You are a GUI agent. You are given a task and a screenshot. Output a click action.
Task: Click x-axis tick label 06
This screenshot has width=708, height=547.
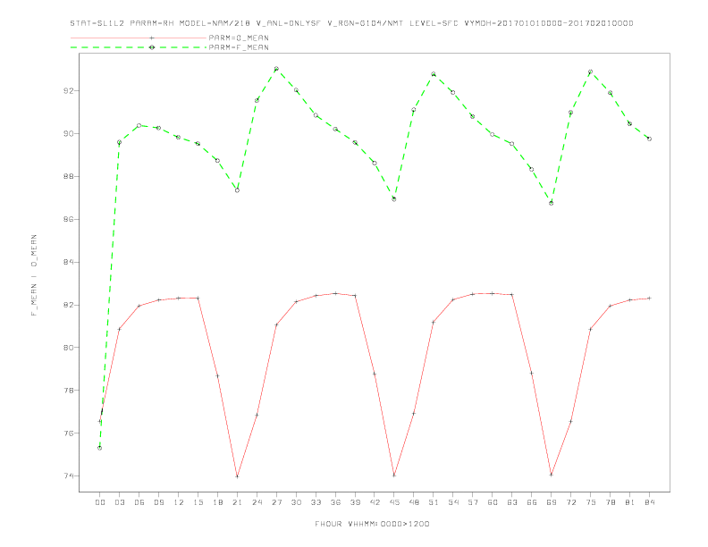pos(139,502)
